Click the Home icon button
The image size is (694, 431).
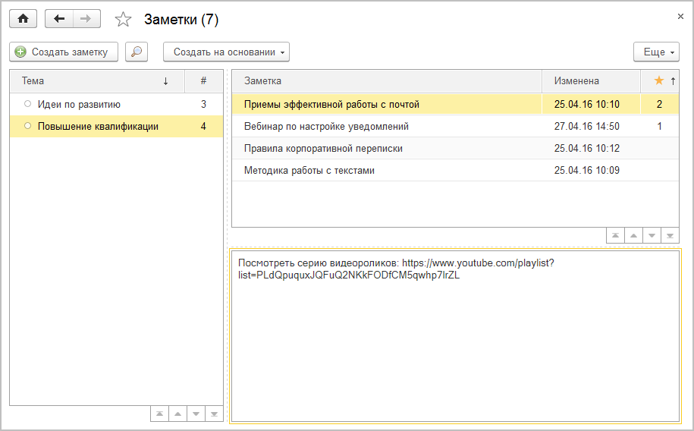click(x=23, y=19)
